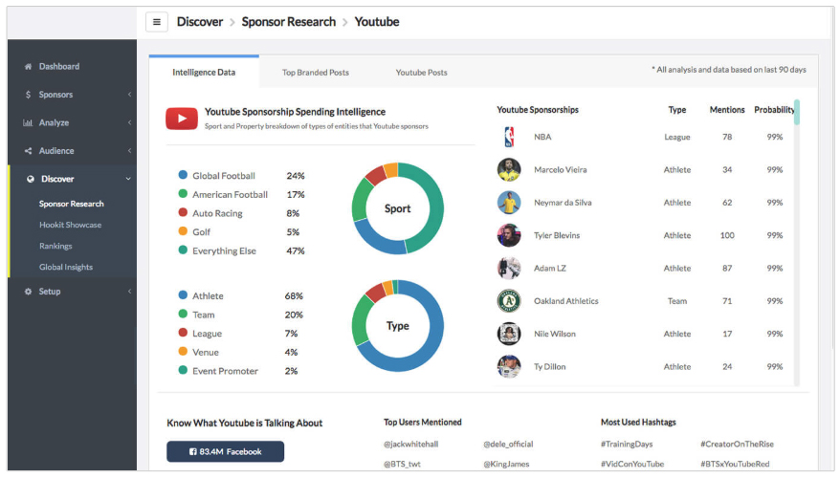Click Venue legend label
840x478 pixels.
coord(205,352)
